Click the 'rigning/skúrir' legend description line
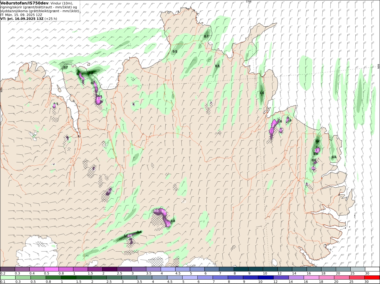The height and width of the screenshot is (284, 380). tap(39, 7)
